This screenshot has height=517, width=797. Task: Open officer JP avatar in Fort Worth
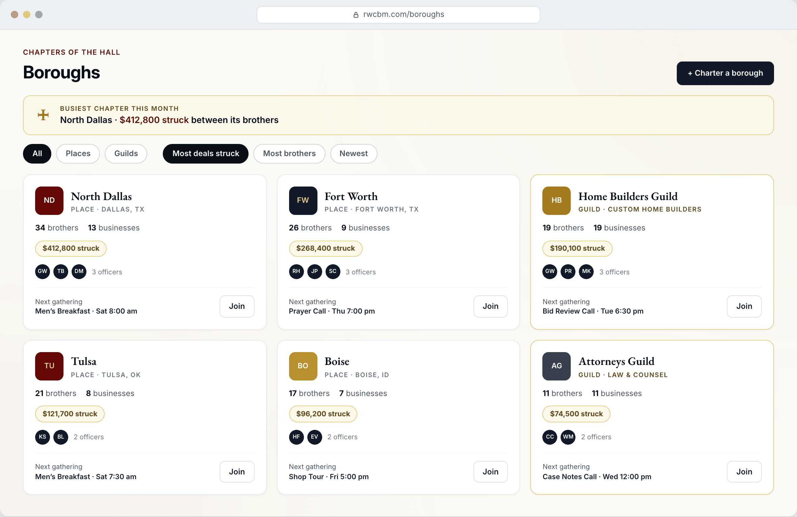tap(314, 271)
